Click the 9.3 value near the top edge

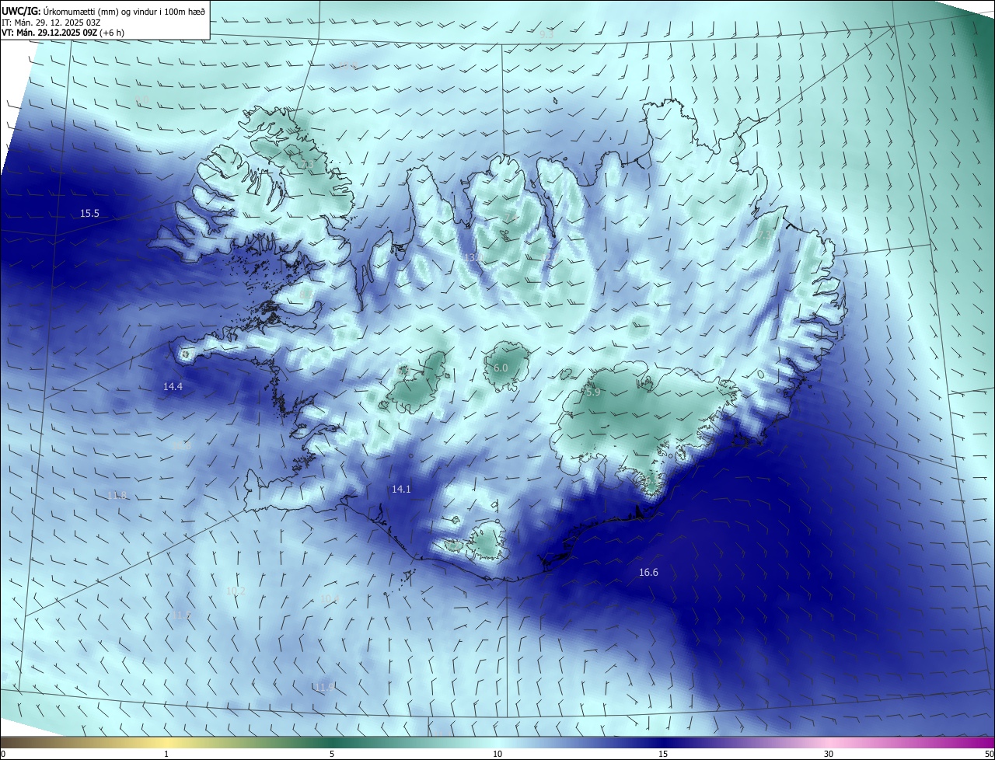coord(546,35)
